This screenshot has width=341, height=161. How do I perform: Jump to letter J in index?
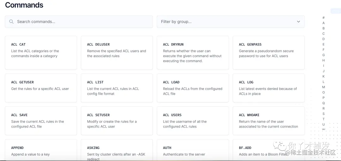tap(324, 71)
